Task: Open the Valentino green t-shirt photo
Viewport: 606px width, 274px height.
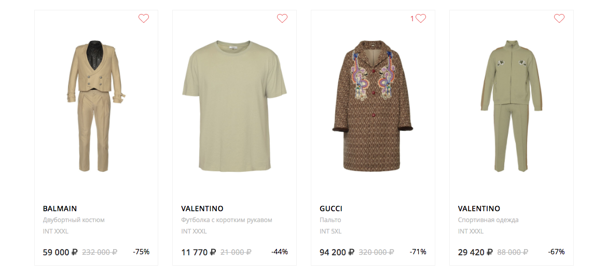Action: [x=235, y=106]
